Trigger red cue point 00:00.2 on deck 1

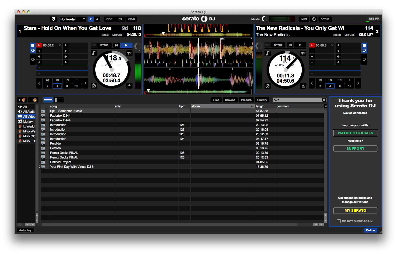(39, 45)
